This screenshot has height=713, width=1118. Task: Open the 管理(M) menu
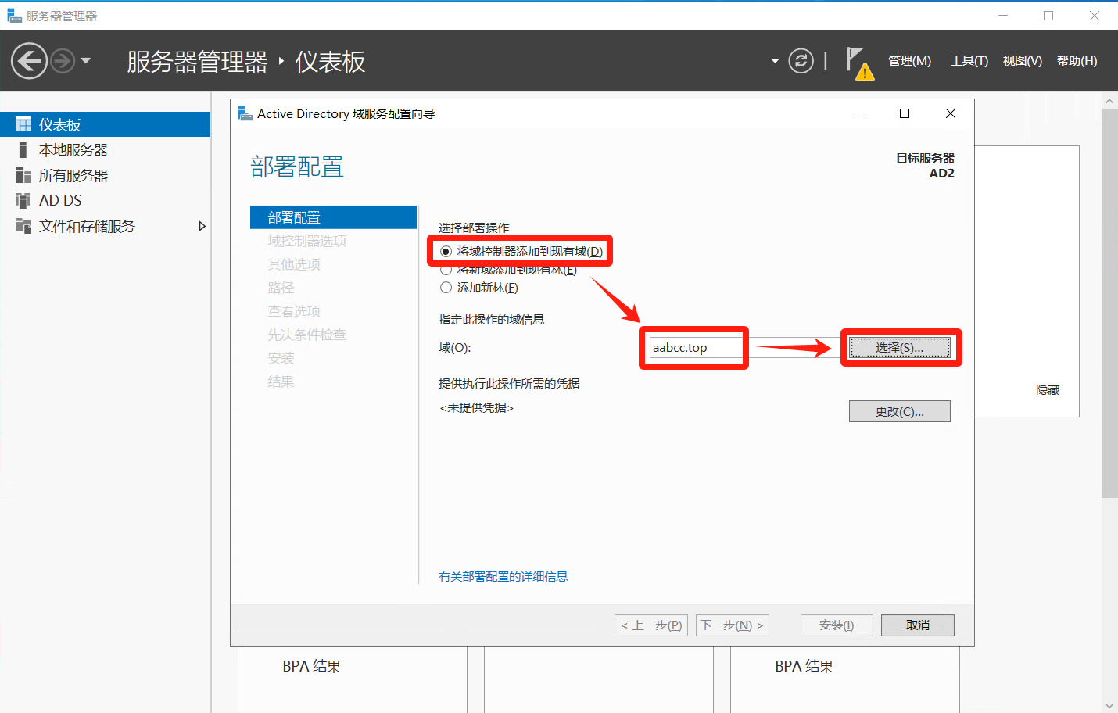(909, 61)
